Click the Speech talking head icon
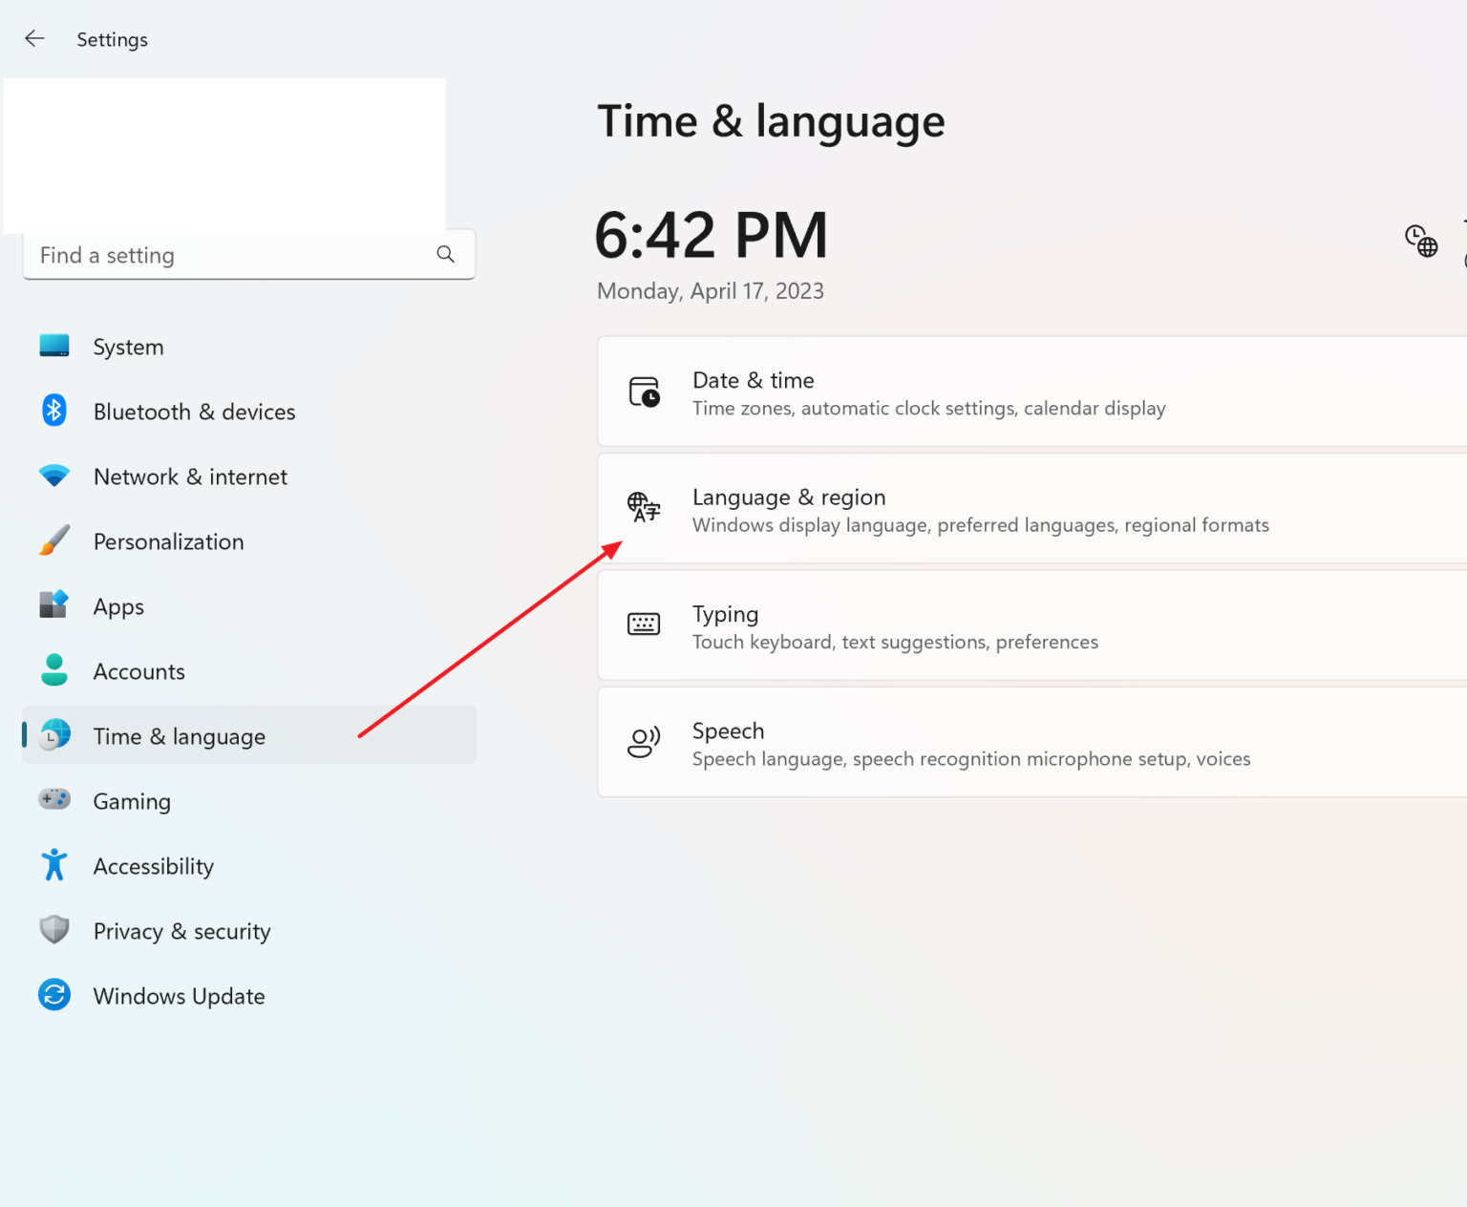Viewport: 1467px width, 1207px height. (x=644, y=742)
